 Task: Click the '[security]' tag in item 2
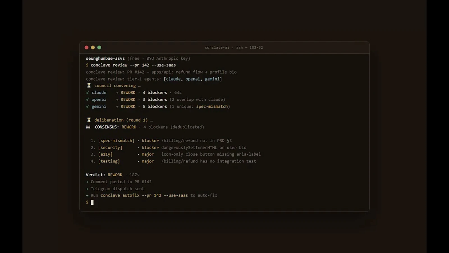coord(110,148)
